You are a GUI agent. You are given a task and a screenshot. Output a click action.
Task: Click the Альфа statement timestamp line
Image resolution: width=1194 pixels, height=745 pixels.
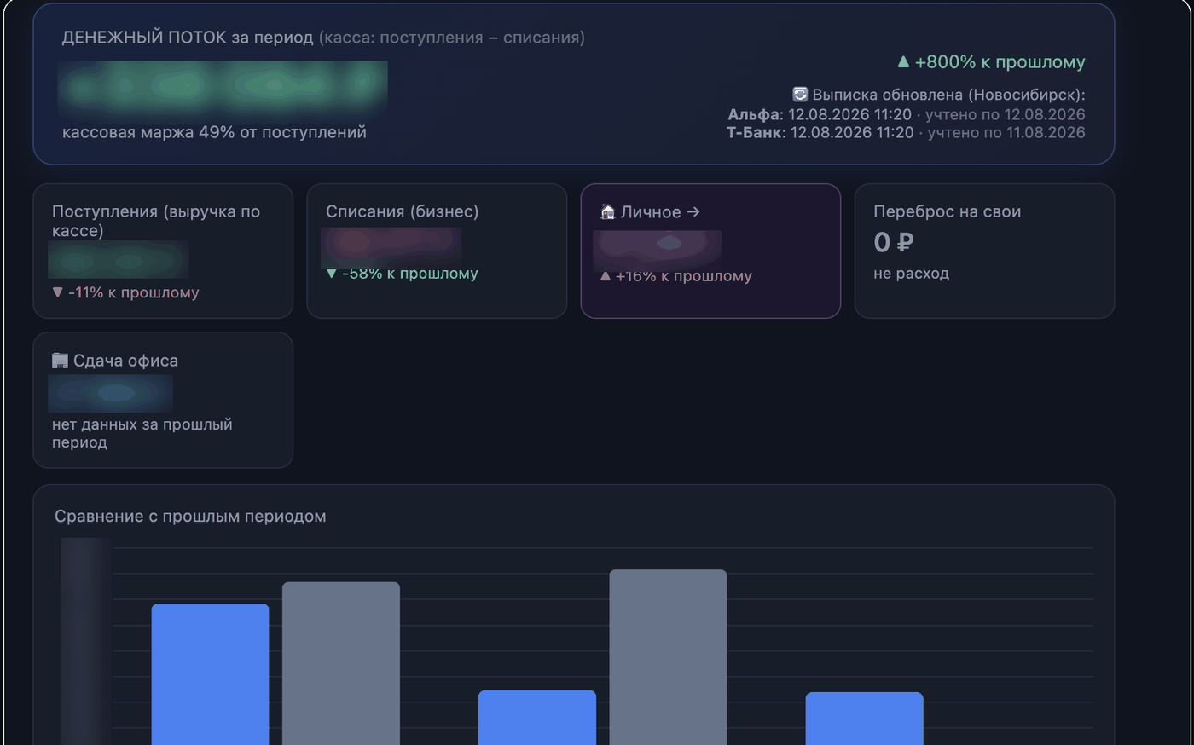tap(907, 114)
